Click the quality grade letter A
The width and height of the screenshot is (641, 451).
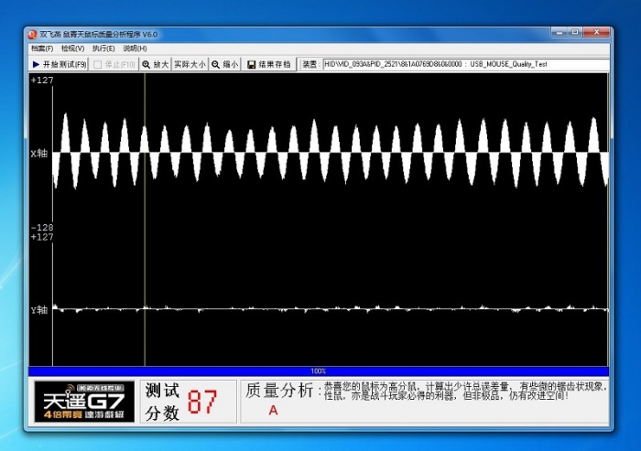pos(274,410)
